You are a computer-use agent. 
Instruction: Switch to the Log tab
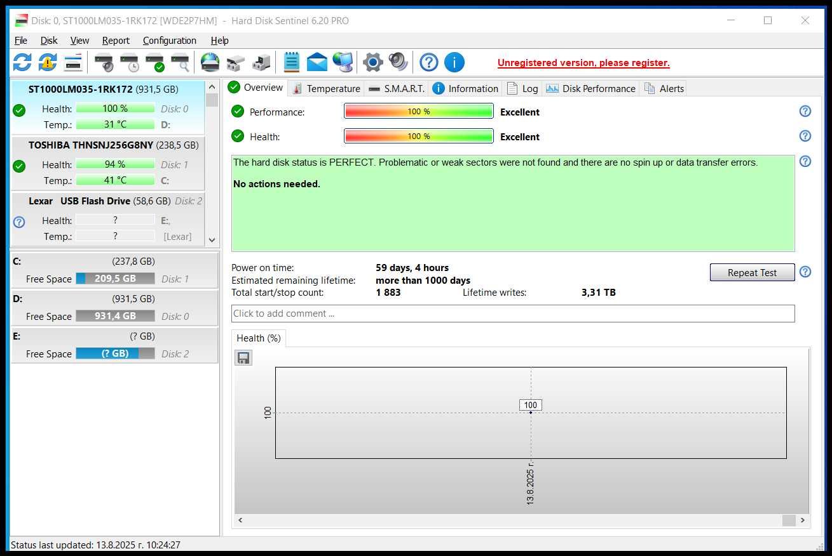[x=522, y=88]
